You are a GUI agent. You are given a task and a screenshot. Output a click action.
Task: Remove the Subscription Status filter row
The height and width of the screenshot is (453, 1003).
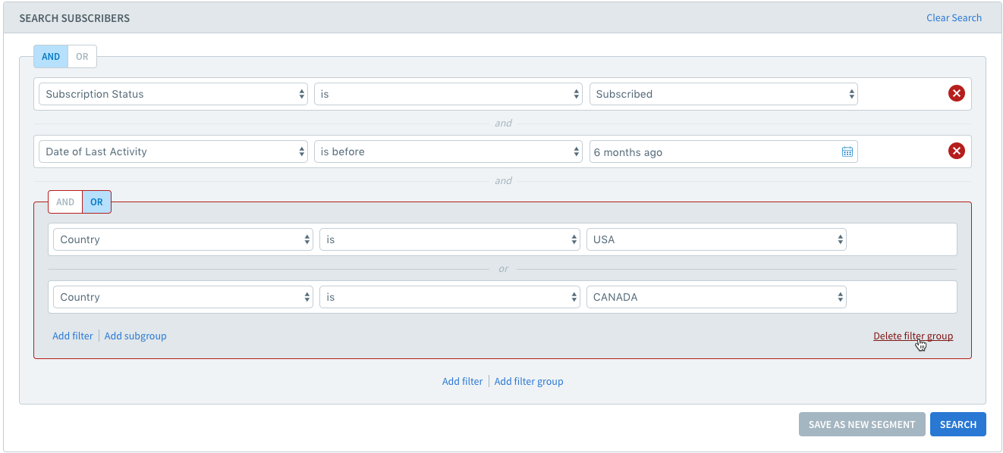[957, 94]
